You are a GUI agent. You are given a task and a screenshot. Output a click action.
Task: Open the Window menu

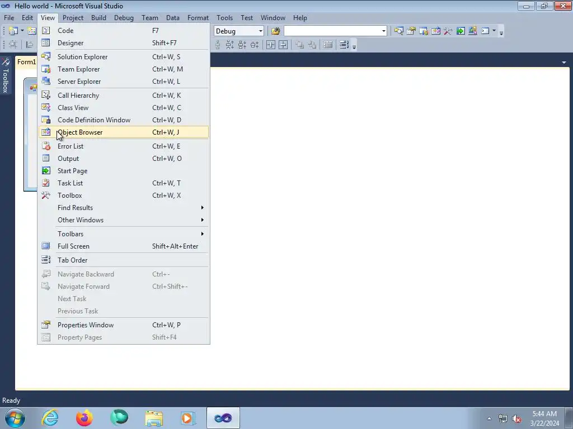pyautogui.click(x=273, y=18)
